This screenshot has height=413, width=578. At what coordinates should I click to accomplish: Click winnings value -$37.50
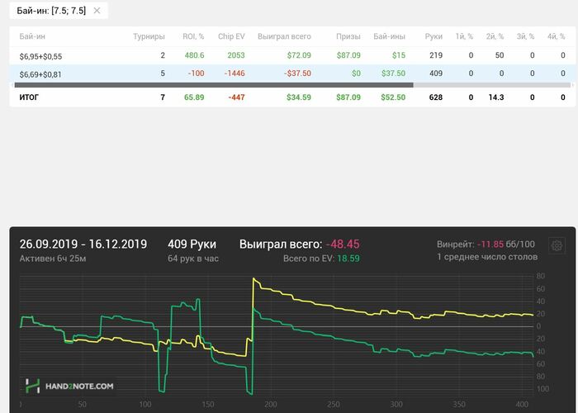297,74
